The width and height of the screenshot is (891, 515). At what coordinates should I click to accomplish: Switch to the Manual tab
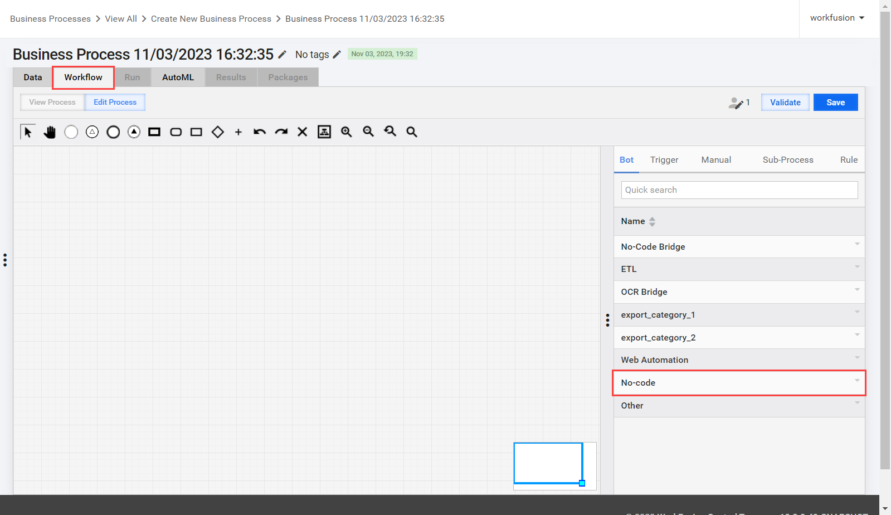pos(716,160)
